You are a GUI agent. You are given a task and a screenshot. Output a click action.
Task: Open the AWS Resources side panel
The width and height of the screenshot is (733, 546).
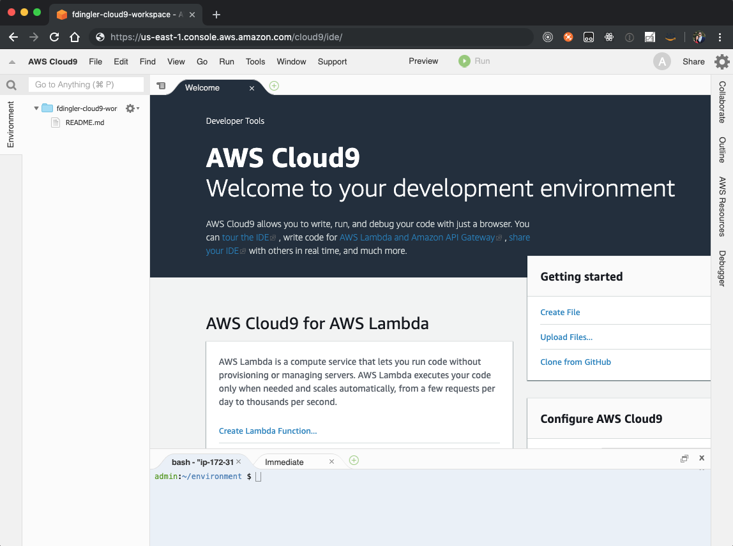point(722,207)
